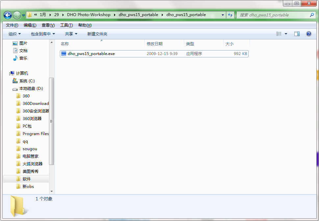This screenshot has height=221, width=319.
Task: Click the 图片 library icon
Action: 15,43
